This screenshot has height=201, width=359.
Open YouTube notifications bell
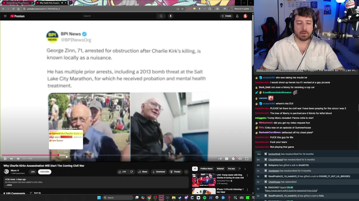(x=237, y=16)
